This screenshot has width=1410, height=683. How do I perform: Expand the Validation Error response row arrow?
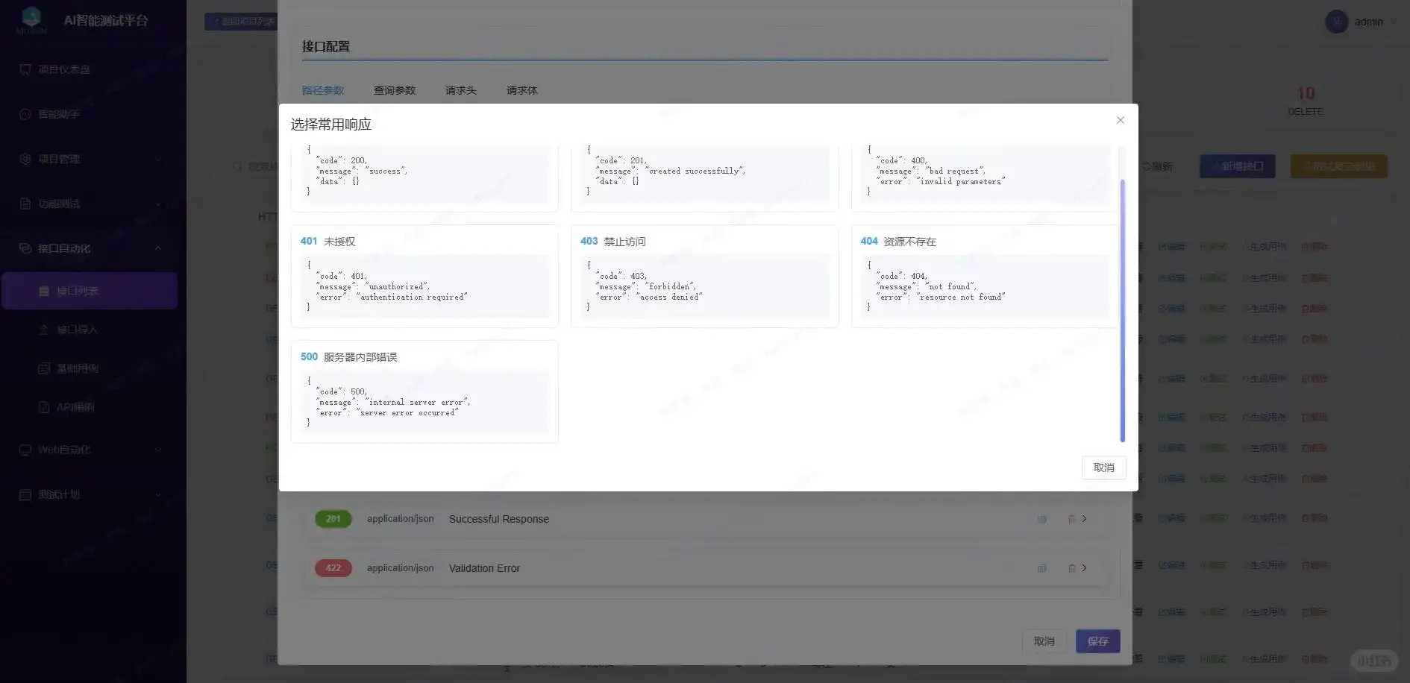1085,568
